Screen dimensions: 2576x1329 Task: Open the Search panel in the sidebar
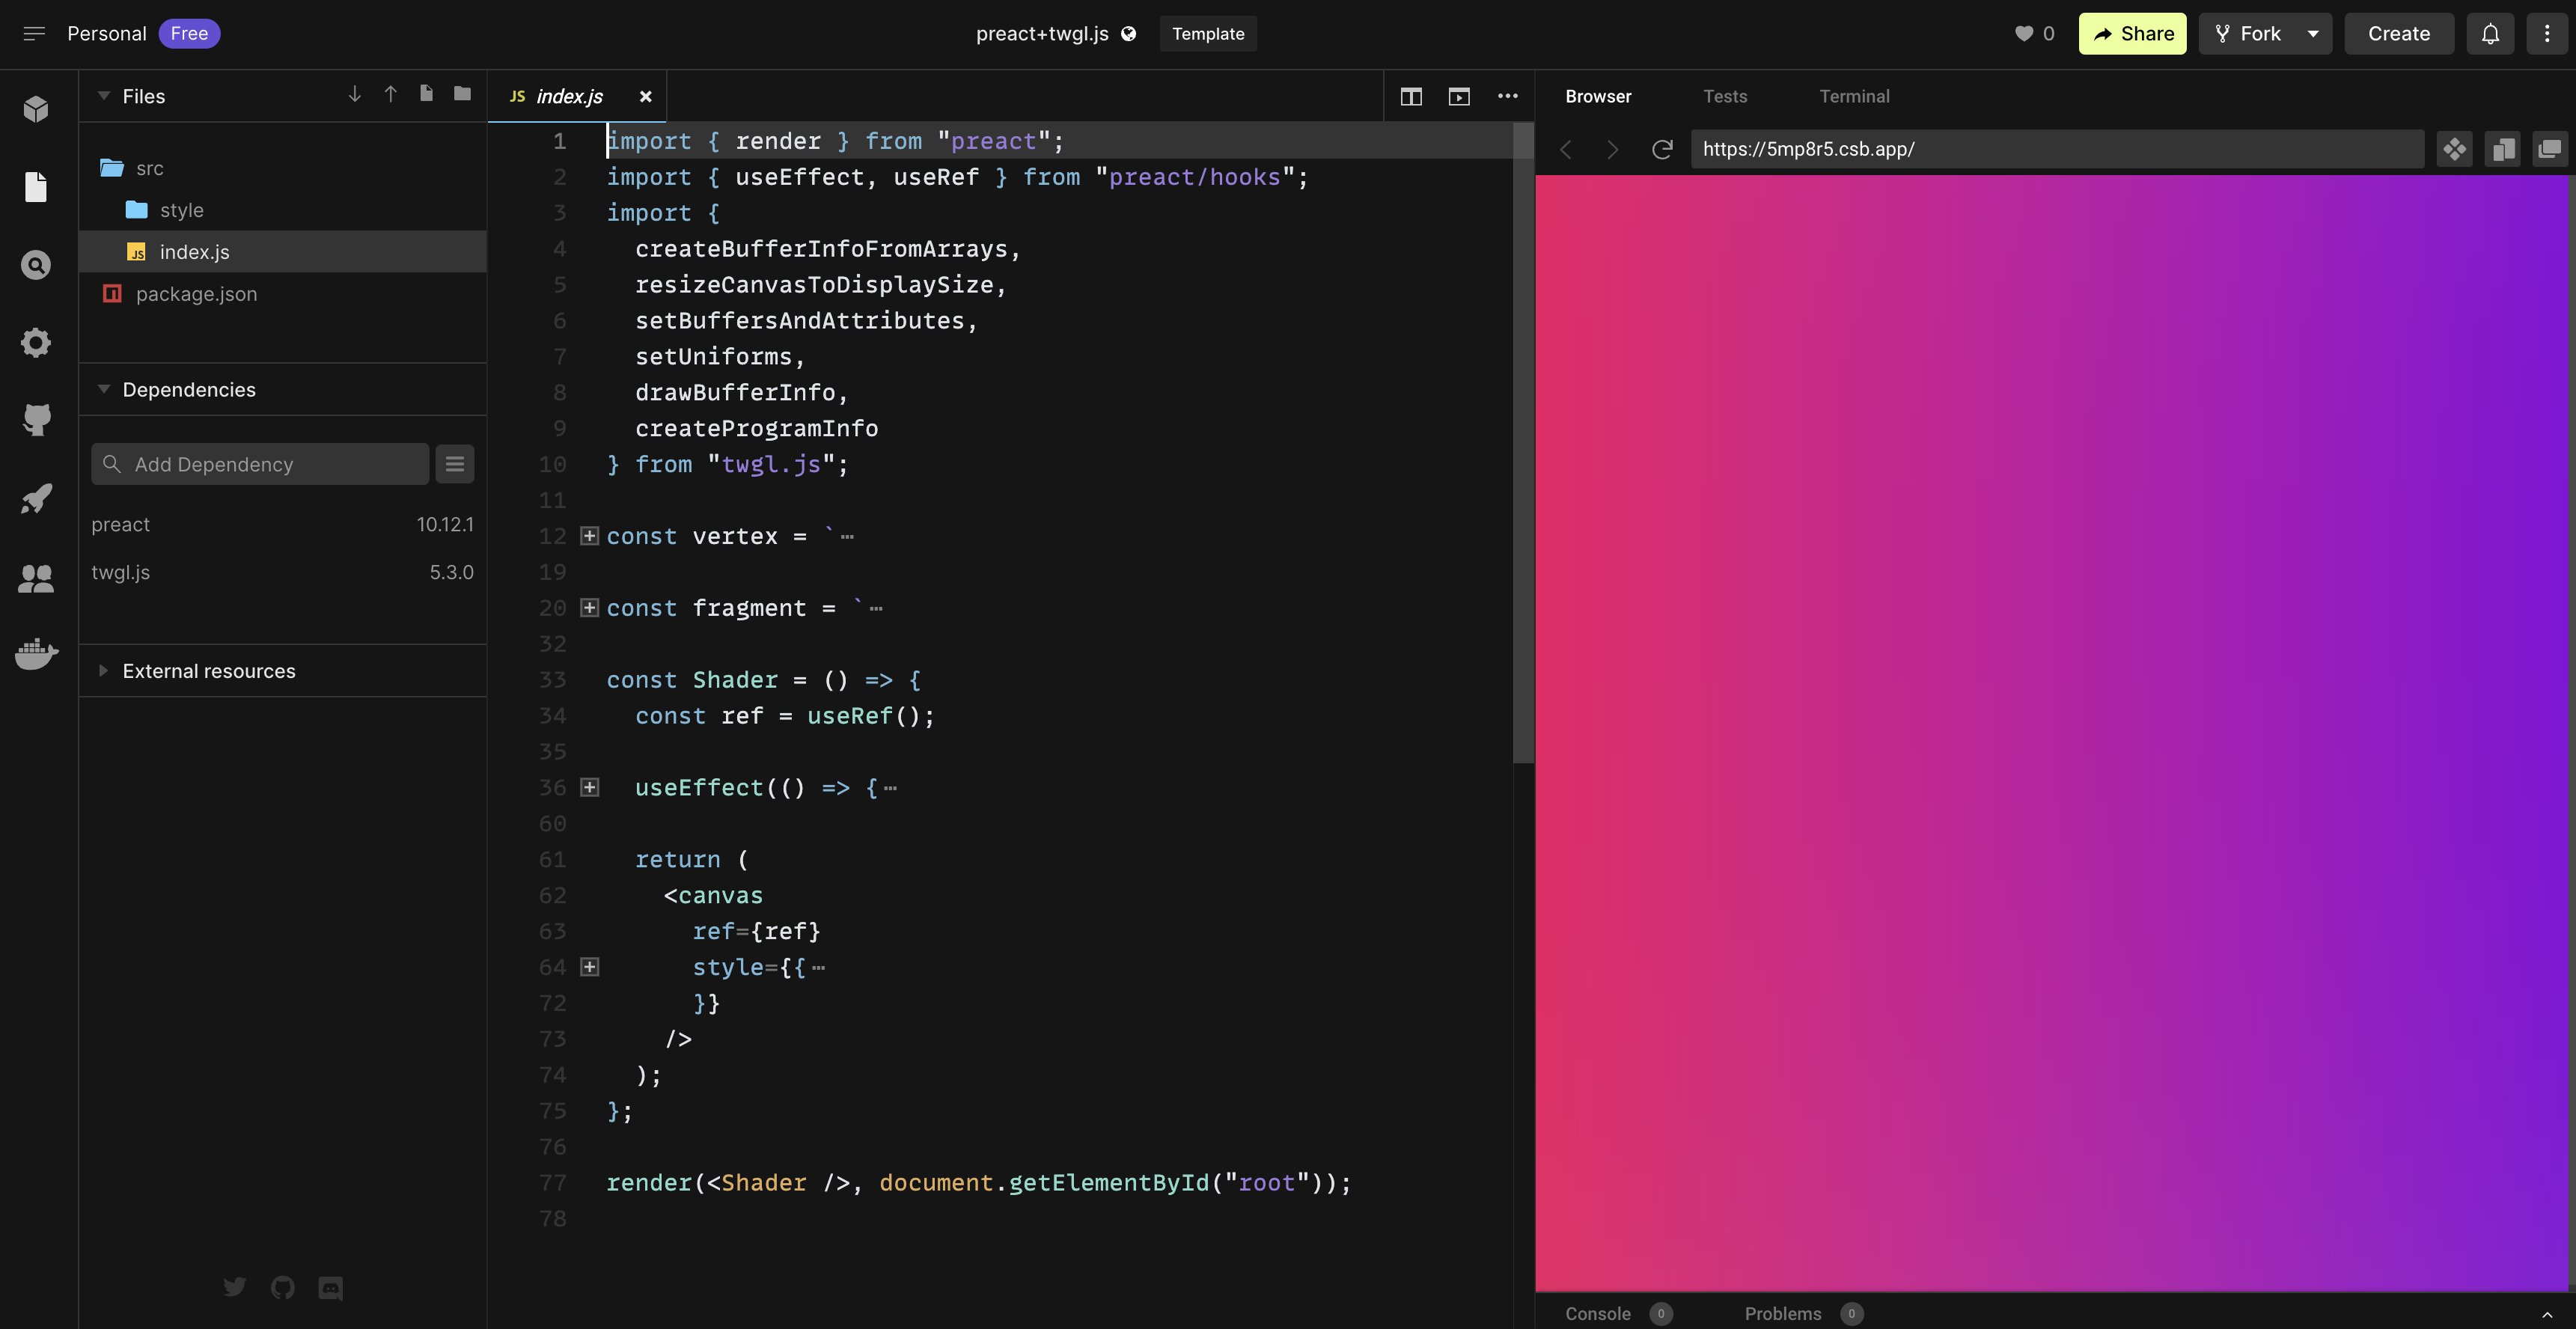tap(36, 264)
